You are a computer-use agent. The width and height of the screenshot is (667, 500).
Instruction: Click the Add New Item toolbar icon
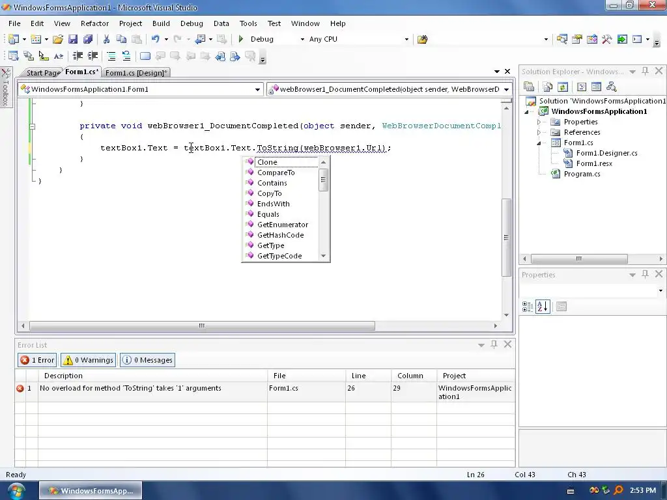click(x=36, y=39)
